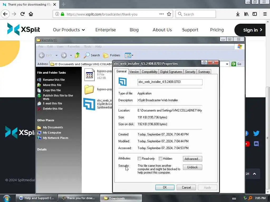Image resolution: width=270 pixels, height=202 pixels.
Task: Click Go button beside address bar
Action: [x=236, y=64]
